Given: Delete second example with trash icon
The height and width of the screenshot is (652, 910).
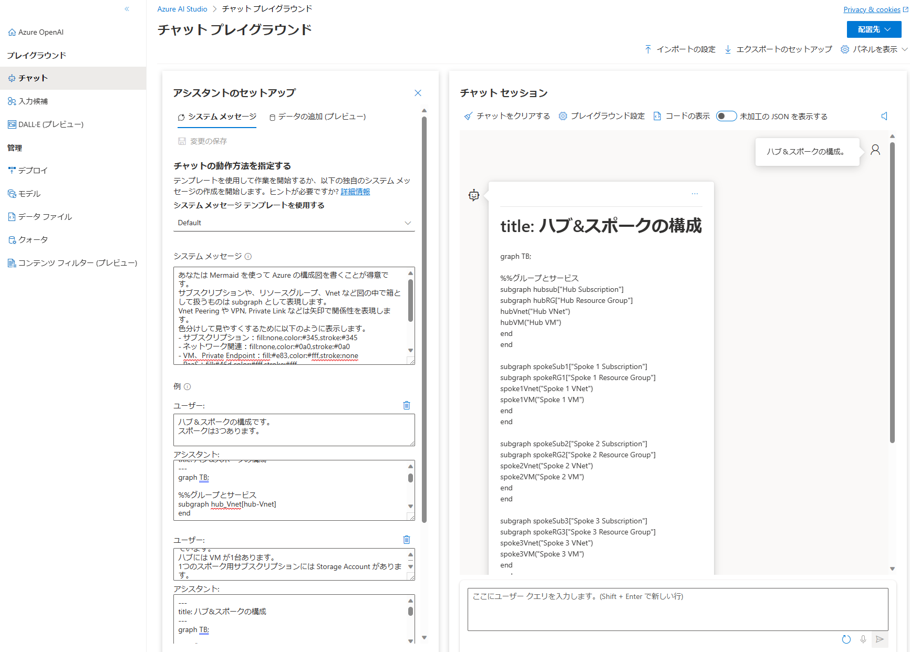Looking at the screenshot, I should coord(407,540).
